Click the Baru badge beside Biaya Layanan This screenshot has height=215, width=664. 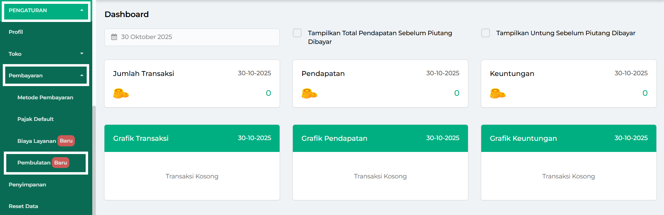point(66,141)
